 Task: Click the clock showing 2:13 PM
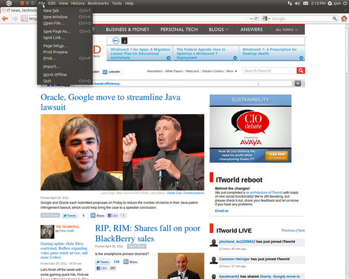coord(318,3)
